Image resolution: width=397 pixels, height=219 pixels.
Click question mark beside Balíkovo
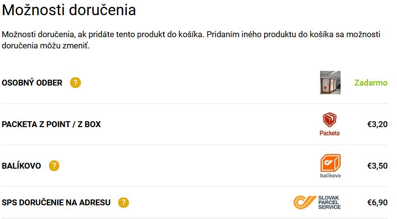coord(54,166)
